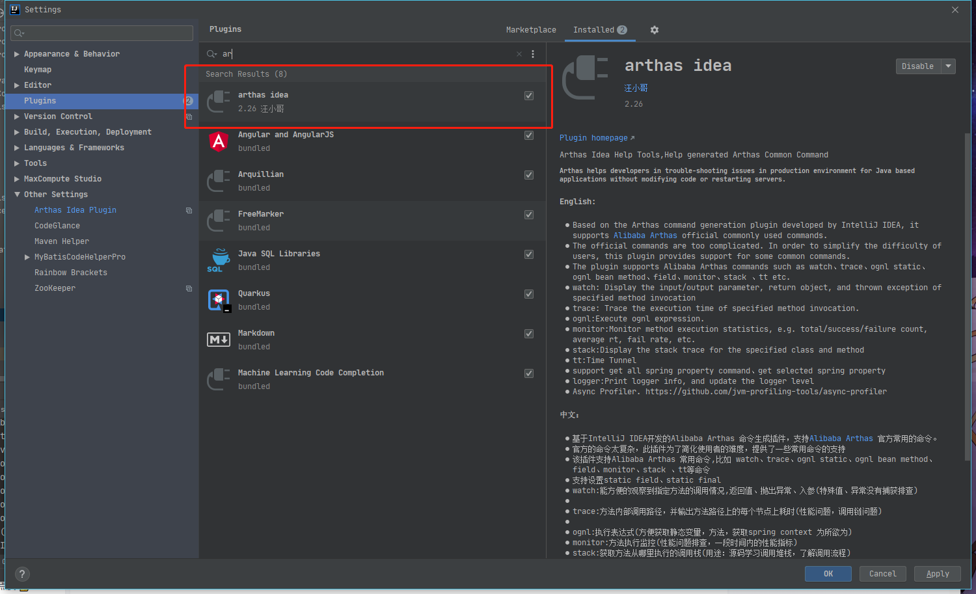Expand the Tools settings section

pyautogui.click(x=17, y=163)
